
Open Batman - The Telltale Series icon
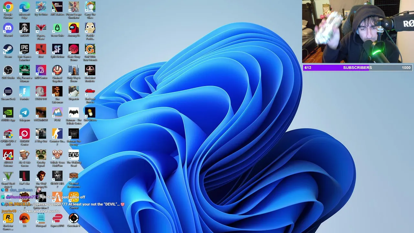tap(74, 116)
